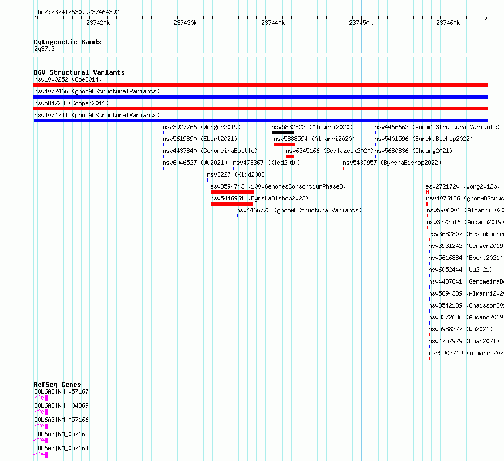
Task: Click the red bar under esv3594743
Action: click(x=232, y=192)
